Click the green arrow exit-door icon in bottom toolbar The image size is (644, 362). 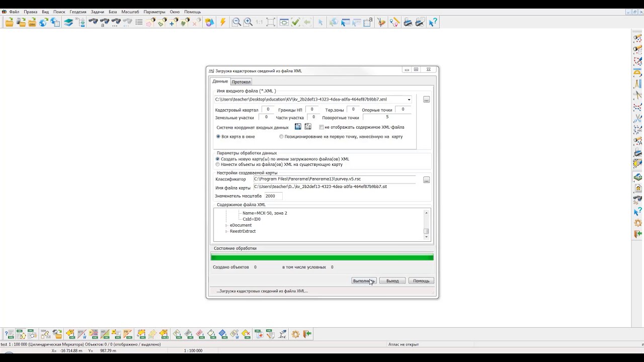(307, 334)
